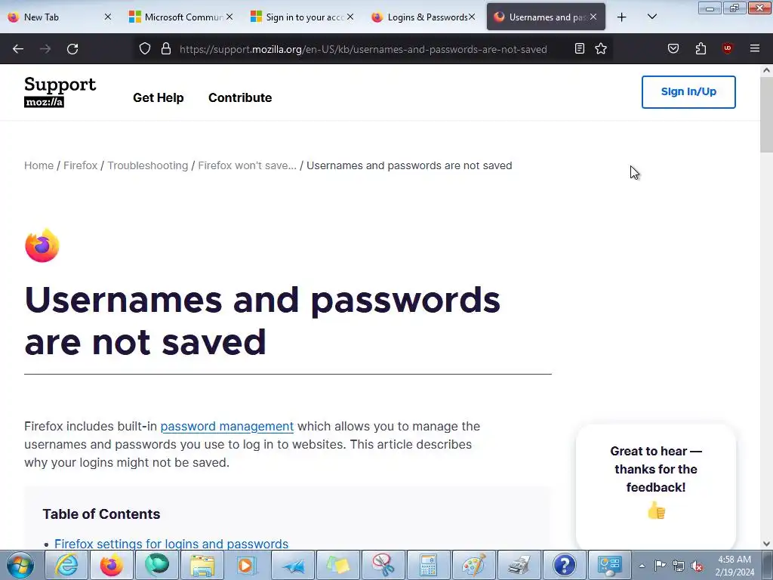773x580 pixels.
Task: Open the blue paper plane taskbar icon
Action: tap(294, 565)
